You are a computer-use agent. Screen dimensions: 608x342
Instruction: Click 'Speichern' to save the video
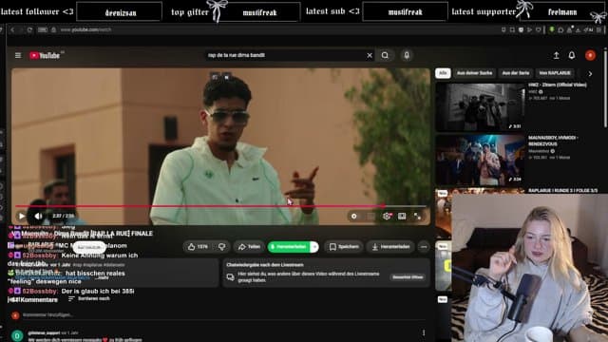[x=344, y=247]
